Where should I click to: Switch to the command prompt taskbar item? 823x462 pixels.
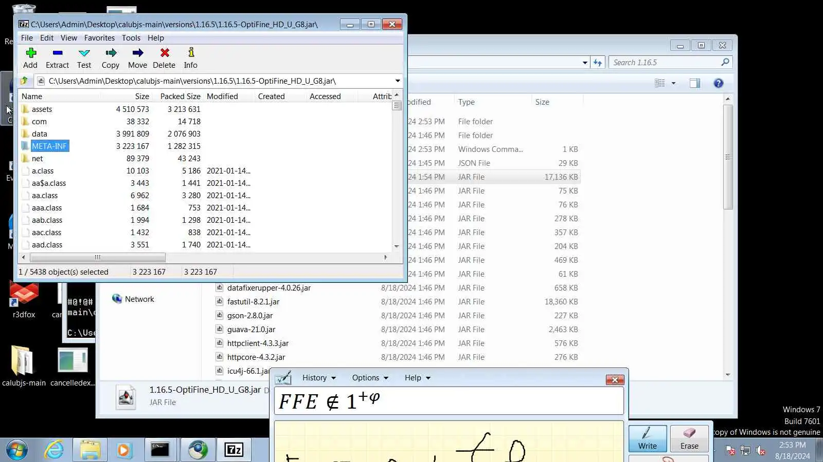(160, 450)
